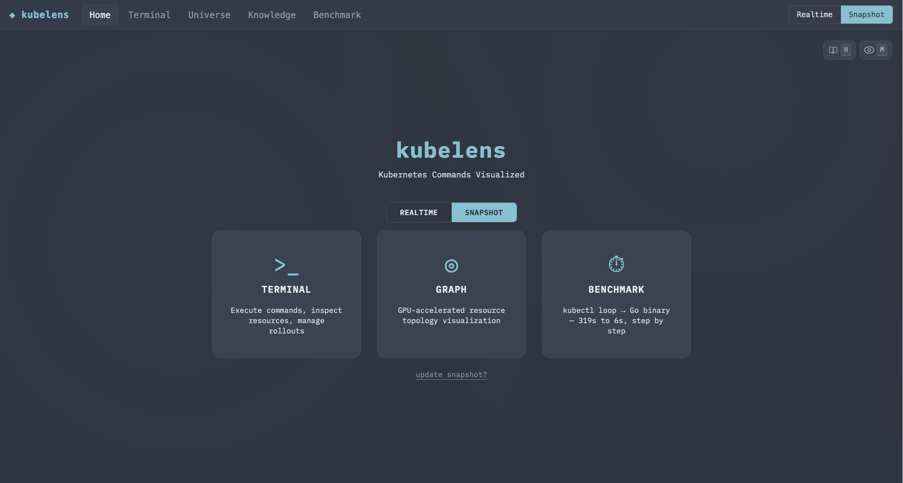Select Snapshot mode in top bar
The height and width of the screenshot is (483, 903).
867,15
